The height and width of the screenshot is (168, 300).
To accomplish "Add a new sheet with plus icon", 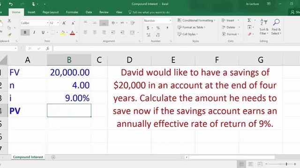I will click(x=53, y=157).
